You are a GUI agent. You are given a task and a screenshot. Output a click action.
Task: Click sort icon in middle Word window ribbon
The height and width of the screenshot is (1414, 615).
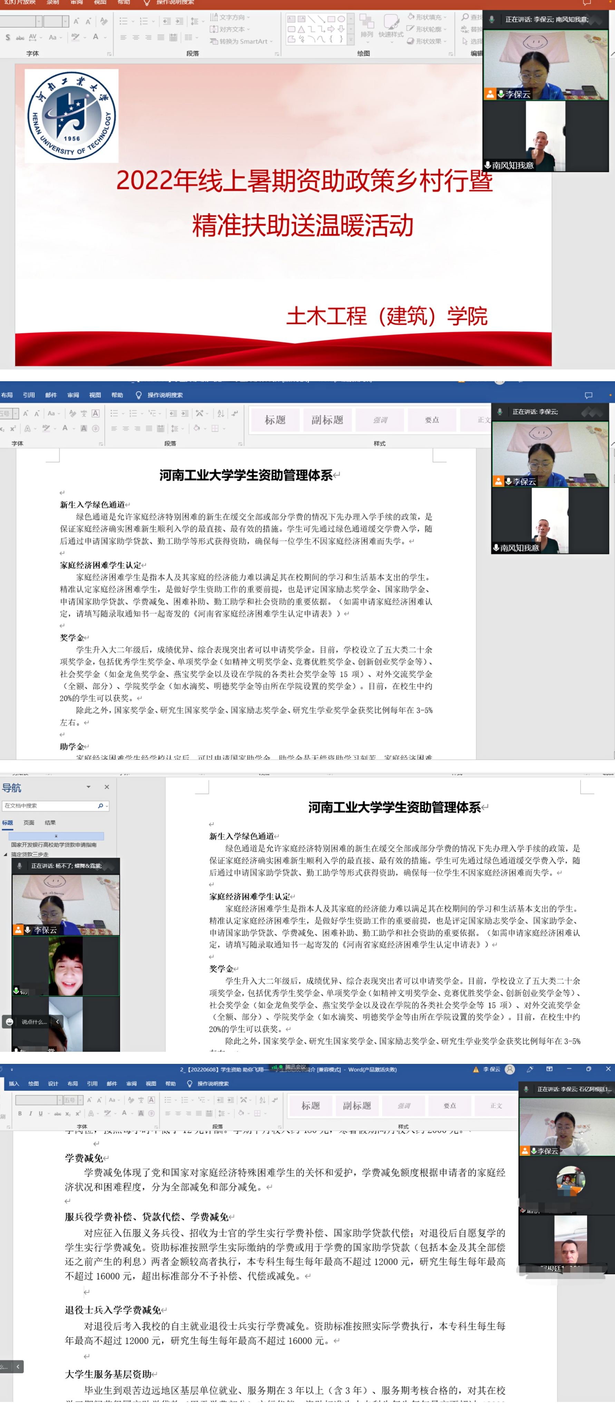point(221,413)
